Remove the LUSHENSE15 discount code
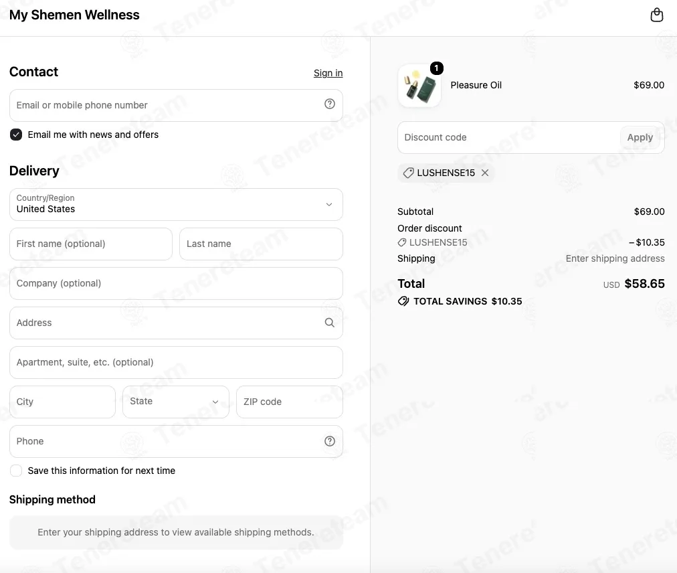 pos(485,173)
